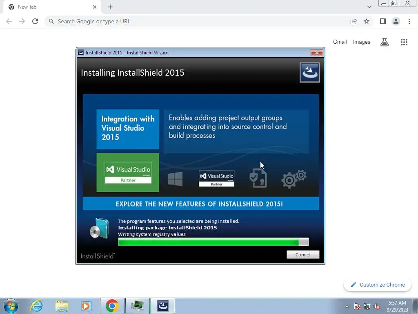Select the Windows logo feature icon
The image size is (418, 314).
[176, 179]
